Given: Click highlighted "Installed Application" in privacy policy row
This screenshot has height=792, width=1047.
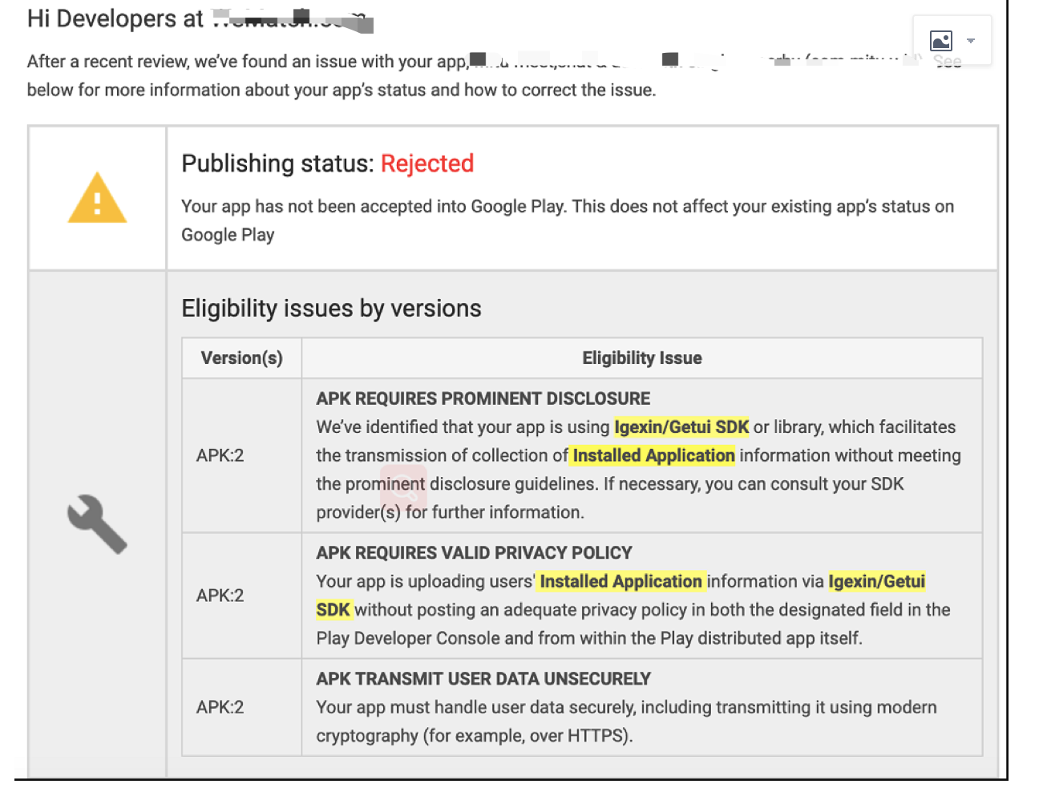Looking at the screenshot, I should point(621,581).
